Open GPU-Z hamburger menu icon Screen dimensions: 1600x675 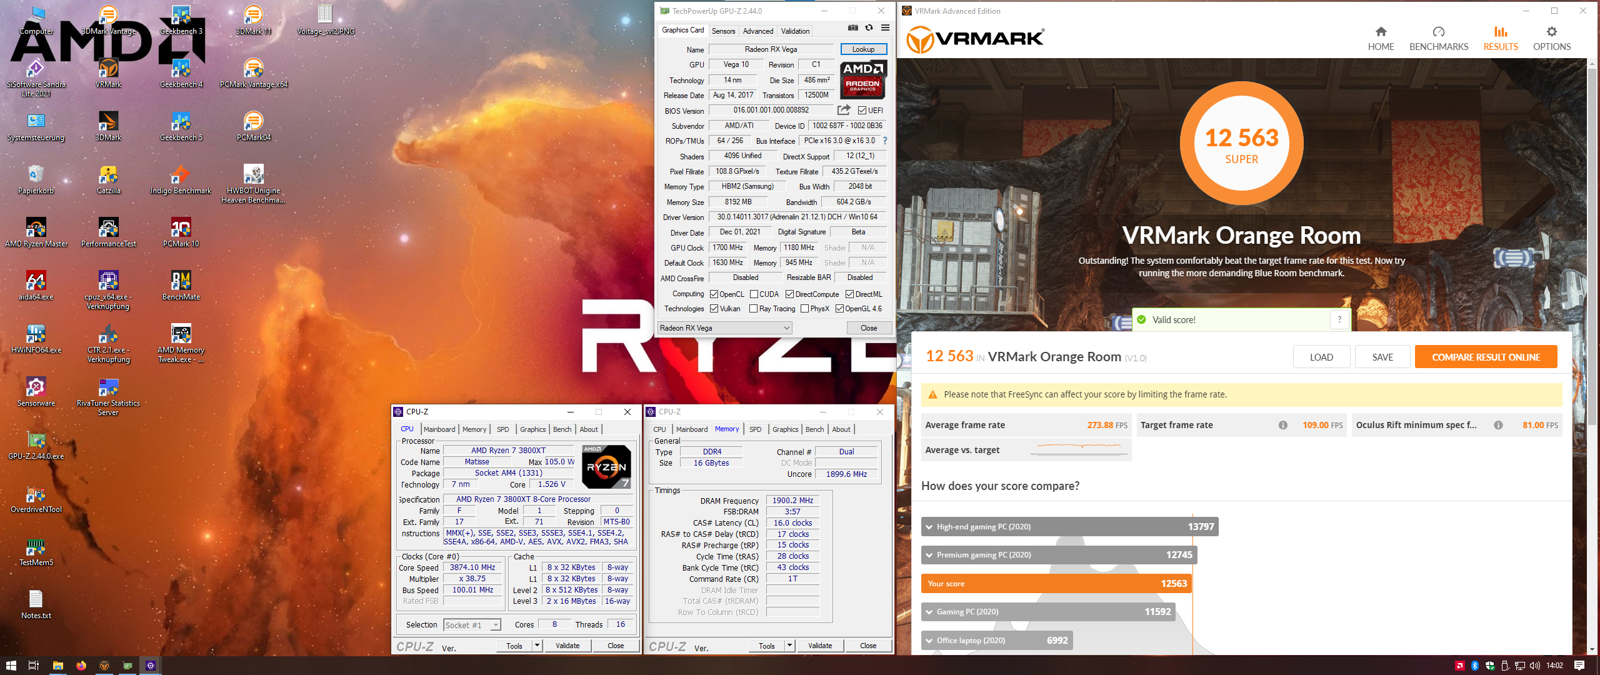point(885,28)
